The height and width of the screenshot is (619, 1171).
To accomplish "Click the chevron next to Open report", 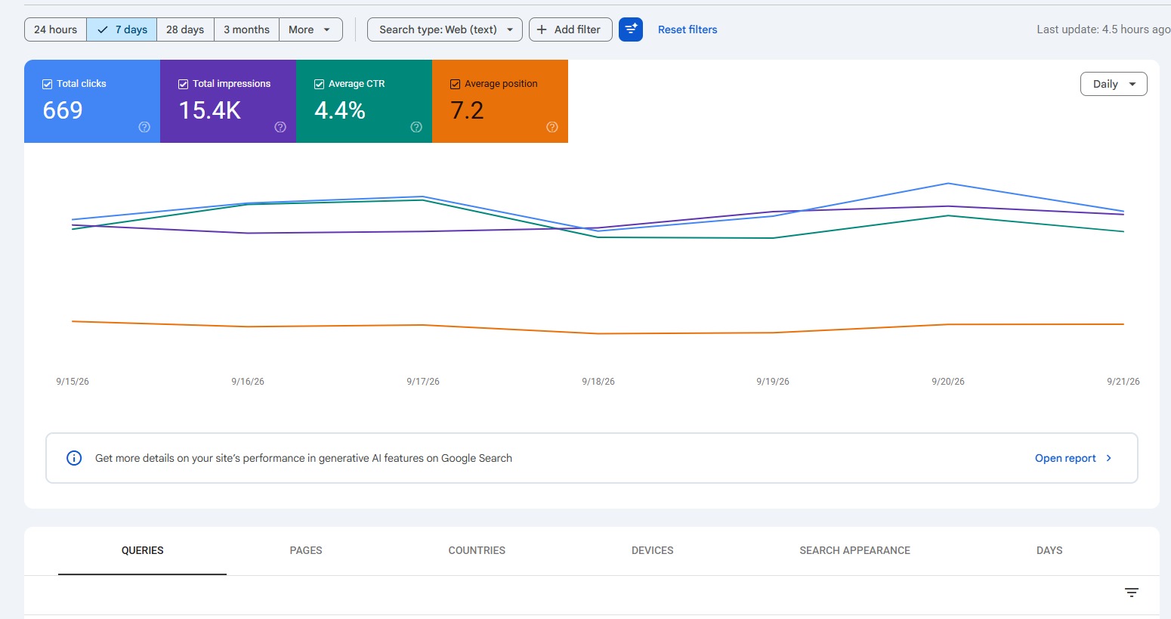I will (1108, 458).
